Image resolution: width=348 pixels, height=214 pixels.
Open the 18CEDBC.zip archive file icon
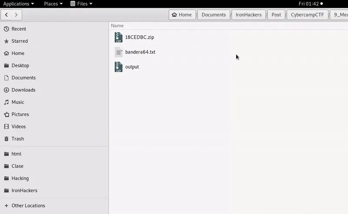(x=119, y=37)
